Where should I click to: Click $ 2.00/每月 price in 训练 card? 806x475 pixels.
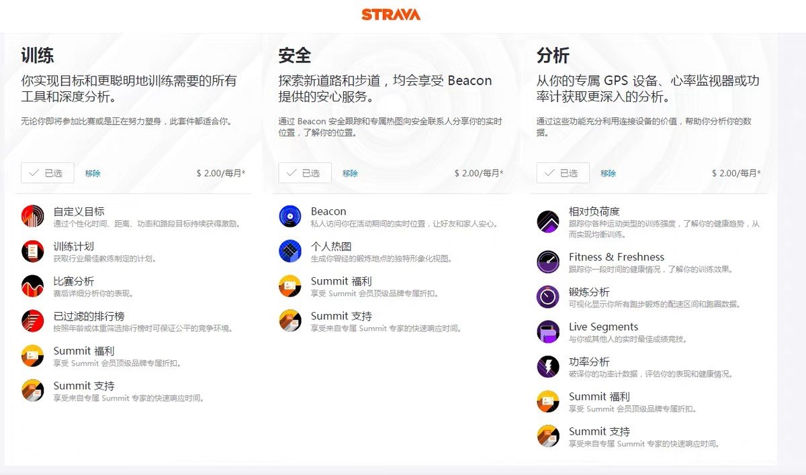pyautogui.click(x=221, y=173)
